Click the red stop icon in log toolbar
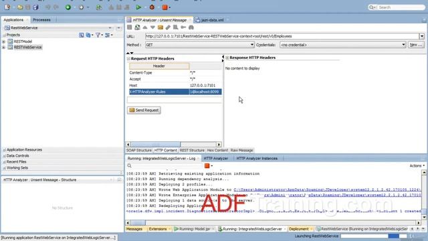428x241 pixels. click(x=207, y=165)
